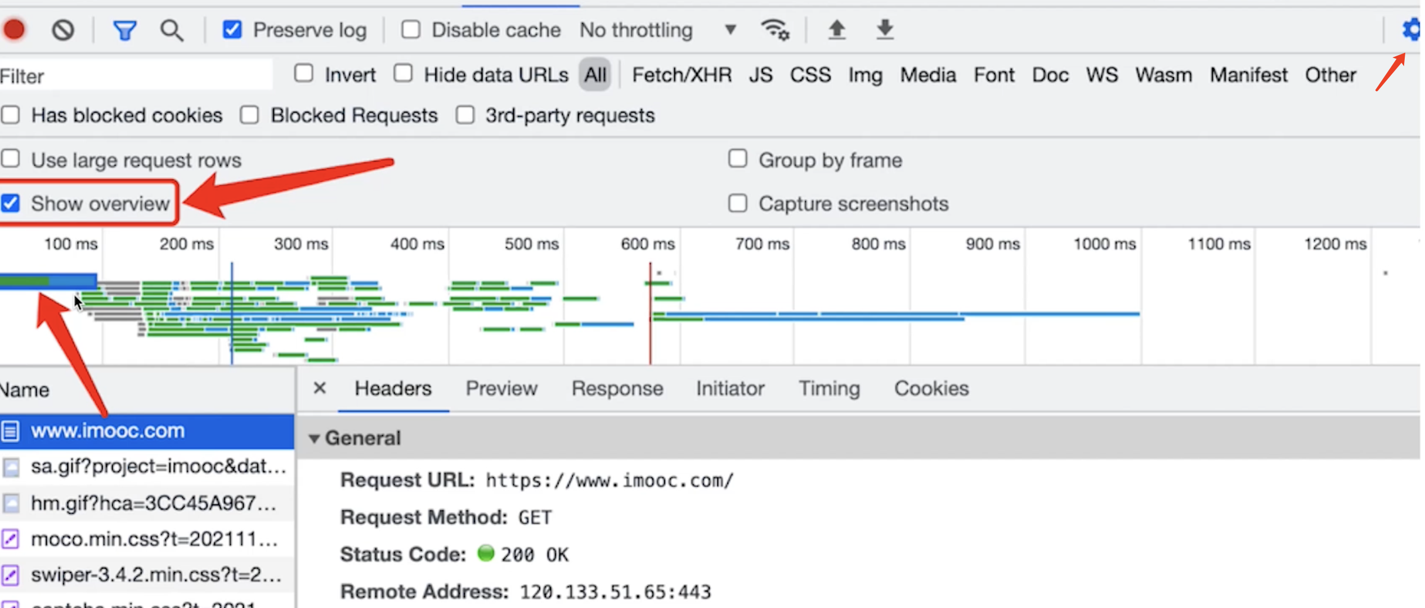
Task: Open network search with the magnifier icon
Action: [172, 30]
